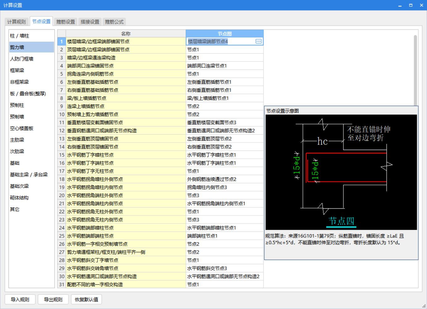Click the 导入规则 button

click(20, 299)
